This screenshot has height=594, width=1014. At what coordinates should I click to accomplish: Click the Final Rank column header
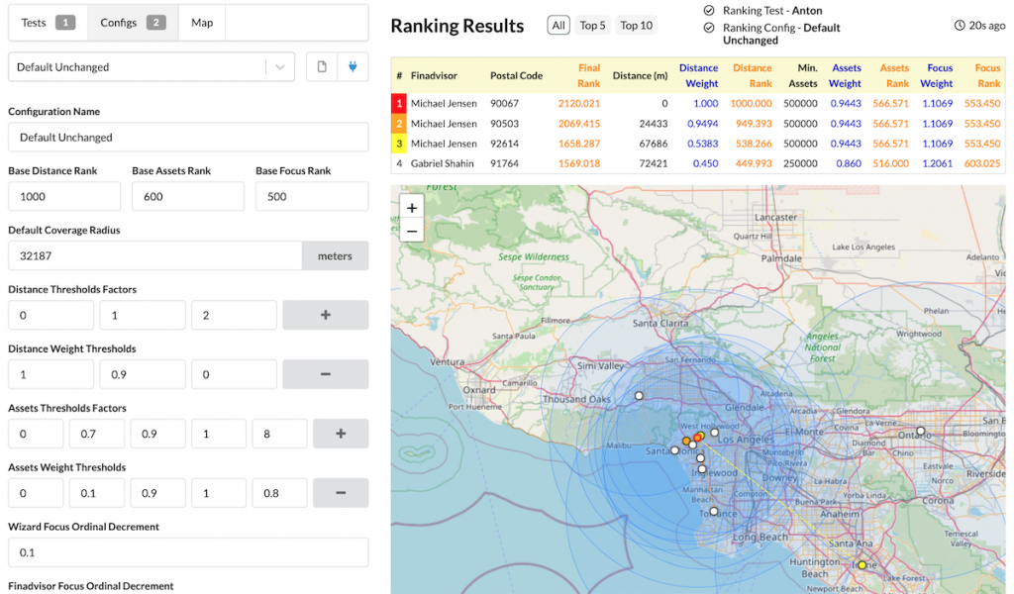pos(588,75)
